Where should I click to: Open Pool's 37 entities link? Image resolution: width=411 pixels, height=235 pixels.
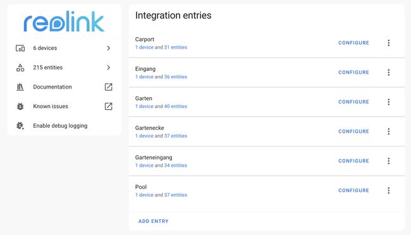pos(176,195)
